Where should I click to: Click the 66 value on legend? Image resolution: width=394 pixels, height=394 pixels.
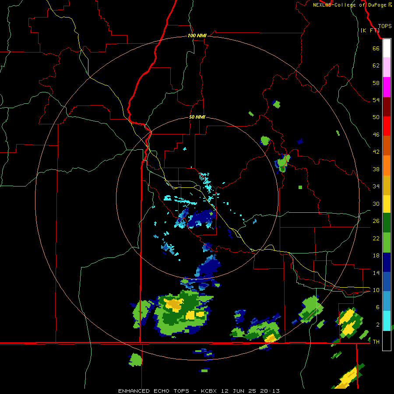point(376,48)
